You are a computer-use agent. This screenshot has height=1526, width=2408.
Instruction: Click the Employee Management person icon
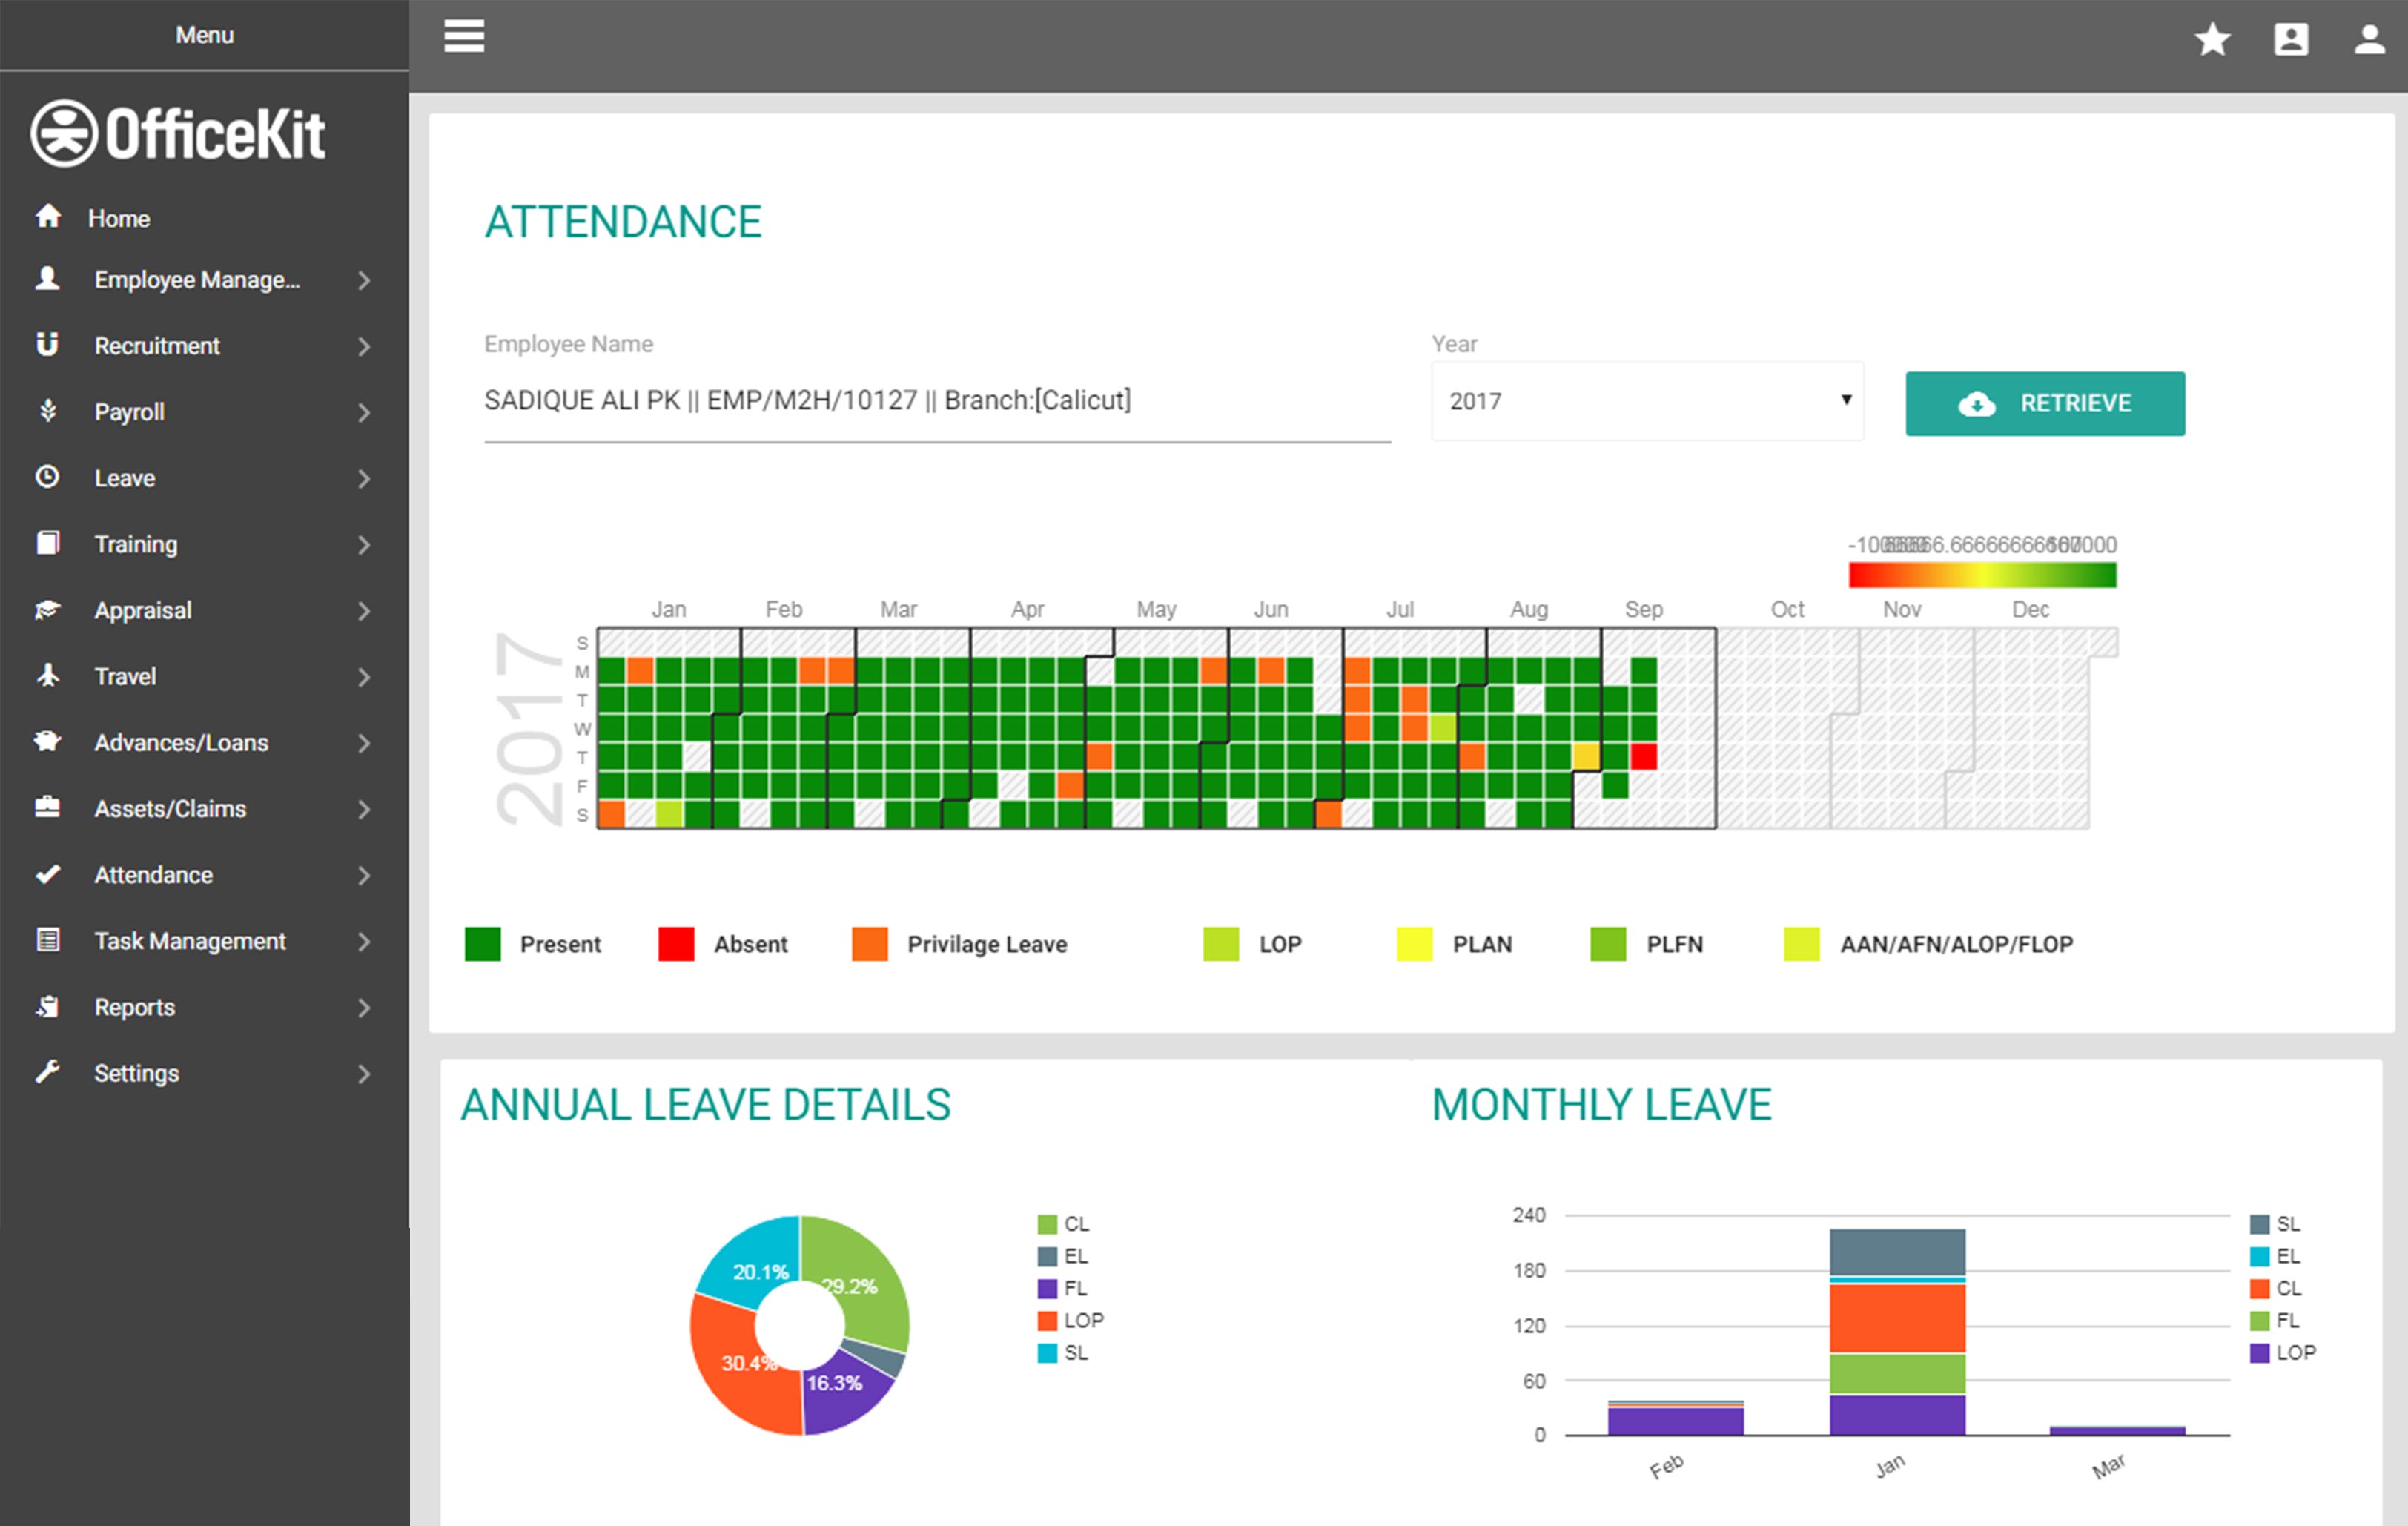click(x=47, y=279)
